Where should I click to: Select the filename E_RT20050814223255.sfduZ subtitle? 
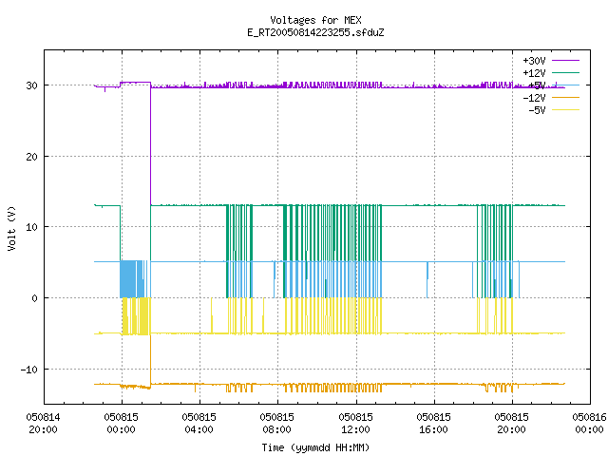[x=315, y=32]
